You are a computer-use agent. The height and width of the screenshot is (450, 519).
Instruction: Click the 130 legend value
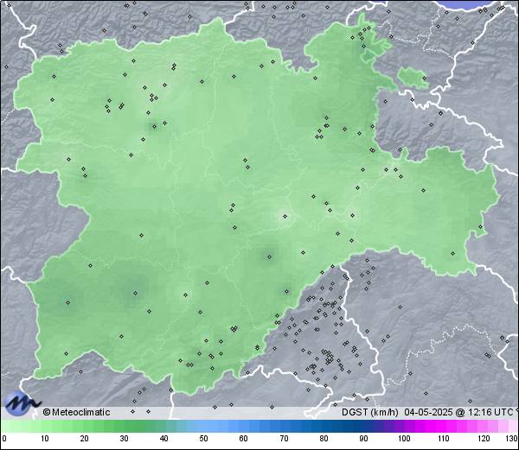(511, 439)
